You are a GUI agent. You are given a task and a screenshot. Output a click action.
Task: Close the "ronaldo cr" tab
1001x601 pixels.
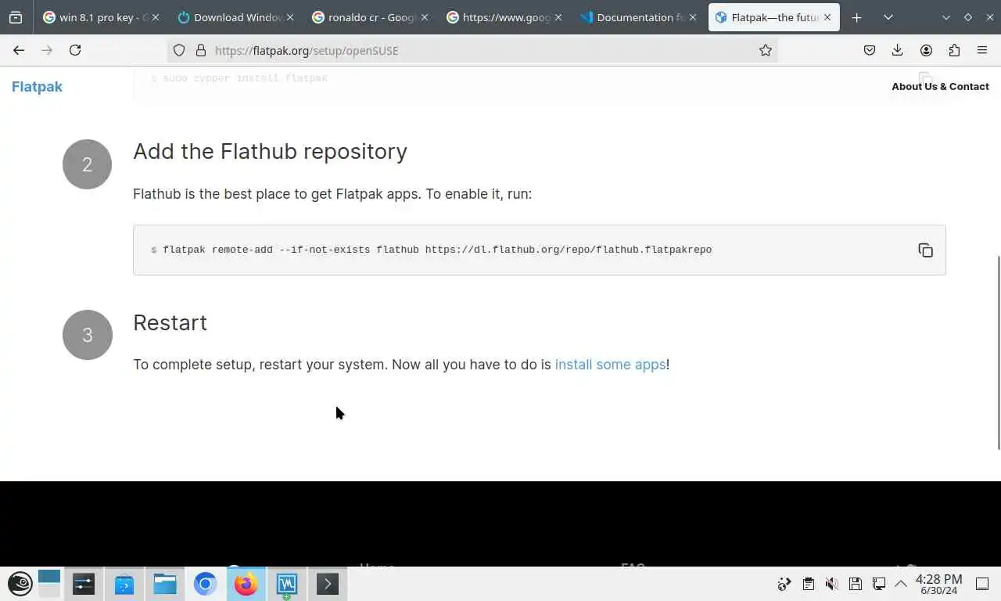point(423,17)
